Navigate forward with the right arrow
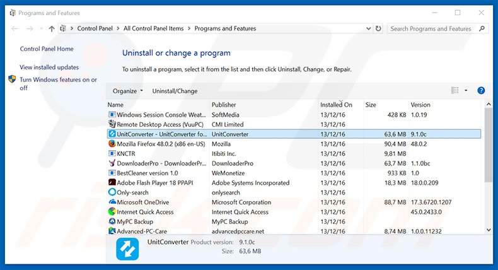This screenshot has width=498, height=270. pos(30,28)
